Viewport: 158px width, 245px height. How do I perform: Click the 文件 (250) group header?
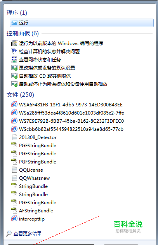click(20, 95)
